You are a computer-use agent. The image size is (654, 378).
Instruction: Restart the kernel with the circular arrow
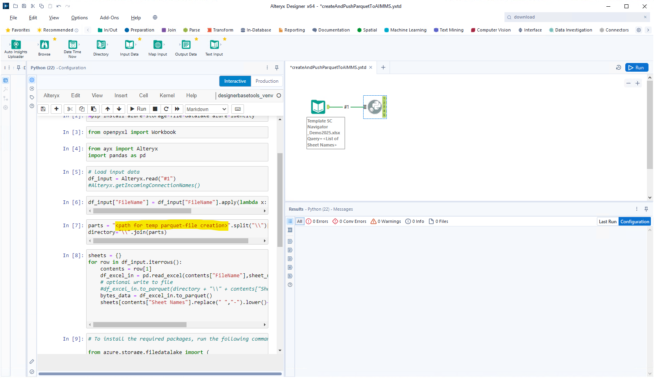click(166, 109)
